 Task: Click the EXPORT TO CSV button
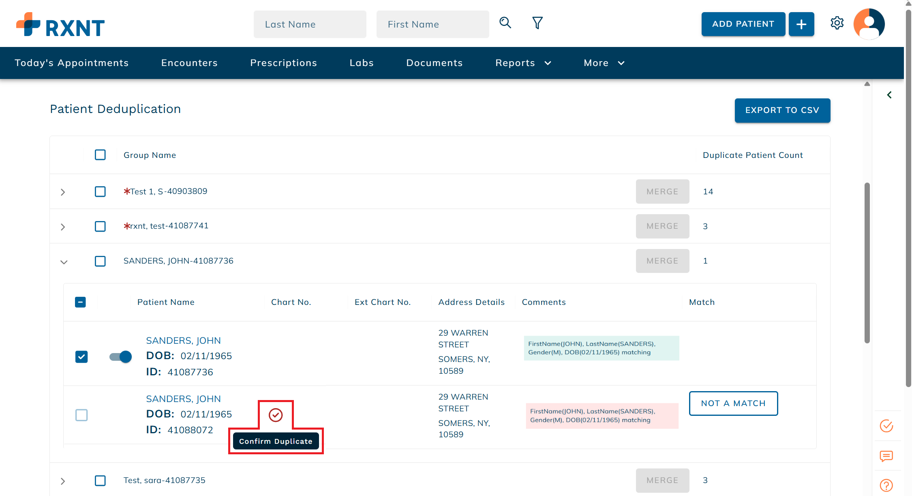tap(782, 110)
